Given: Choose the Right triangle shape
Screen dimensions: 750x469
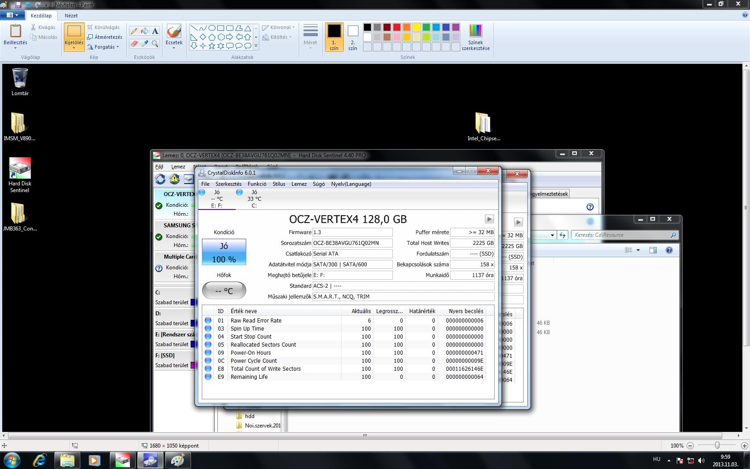Looking at the screenshot, I should click(194, 37).
